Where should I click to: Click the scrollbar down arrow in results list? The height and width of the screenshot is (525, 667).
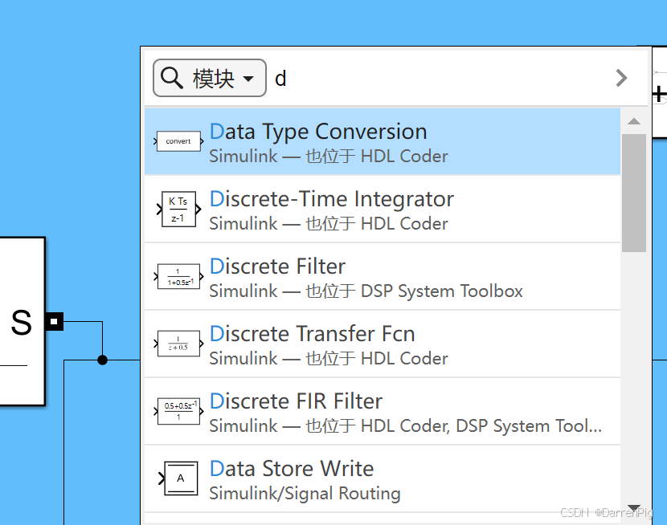point(634,507)
